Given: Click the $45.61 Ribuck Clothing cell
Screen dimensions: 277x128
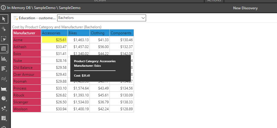Looking at the screenshot, I should point(99,95).
